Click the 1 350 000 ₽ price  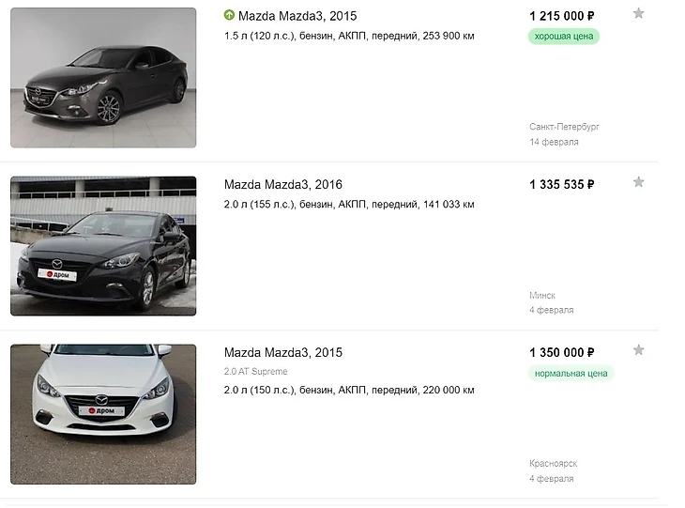click(x=561, y=353)
